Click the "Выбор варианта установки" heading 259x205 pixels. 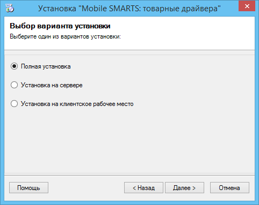coord(60,26)
